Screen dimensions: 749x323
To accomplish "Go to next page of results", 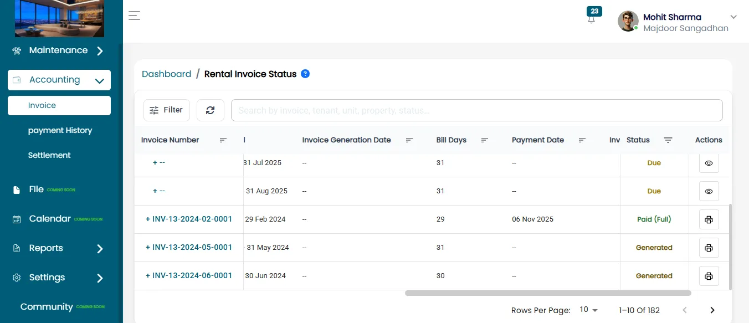I will (712, 310).
